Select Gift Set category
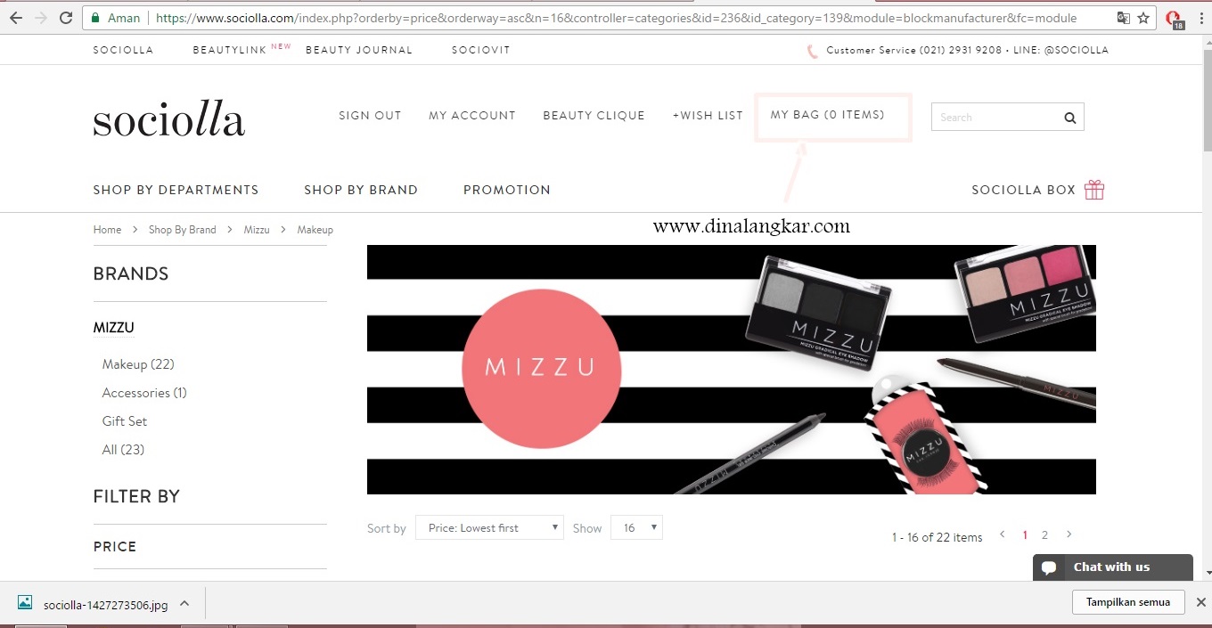Viewport: 1212px width, 628px height. 125,421
